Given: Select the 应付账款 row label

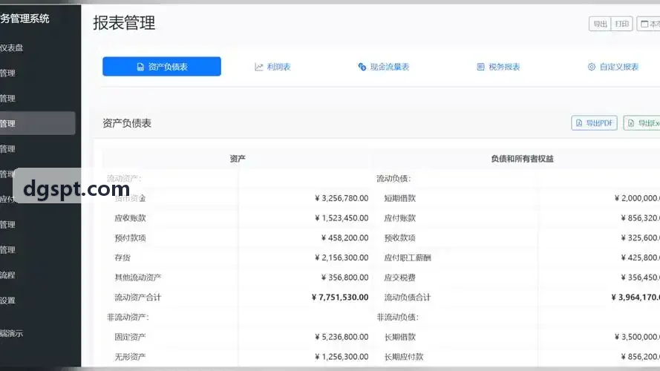Looking at the screenshot, I should click(x=400, y=218).
